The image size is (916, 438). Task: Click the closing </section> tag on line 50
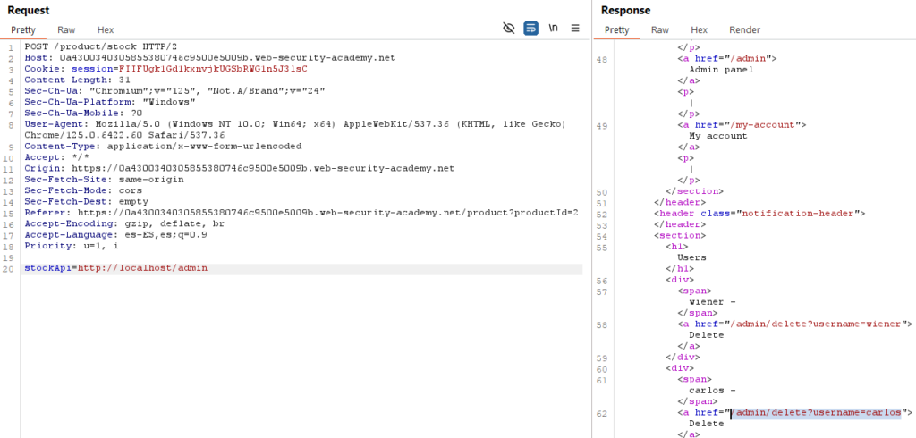click(x=694, y=191)
